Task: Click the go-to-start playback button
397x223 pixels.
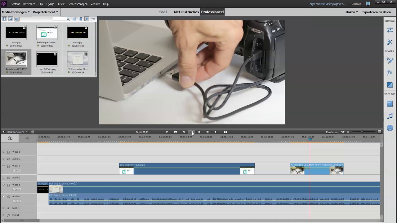Action: 176,132
